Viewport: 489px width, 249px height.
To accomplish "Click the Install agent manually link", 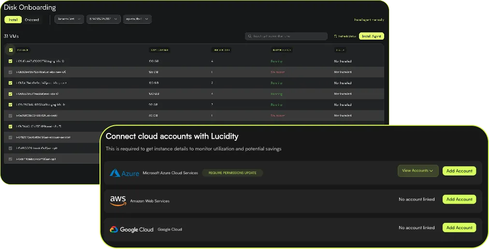I will pos(369,20).
